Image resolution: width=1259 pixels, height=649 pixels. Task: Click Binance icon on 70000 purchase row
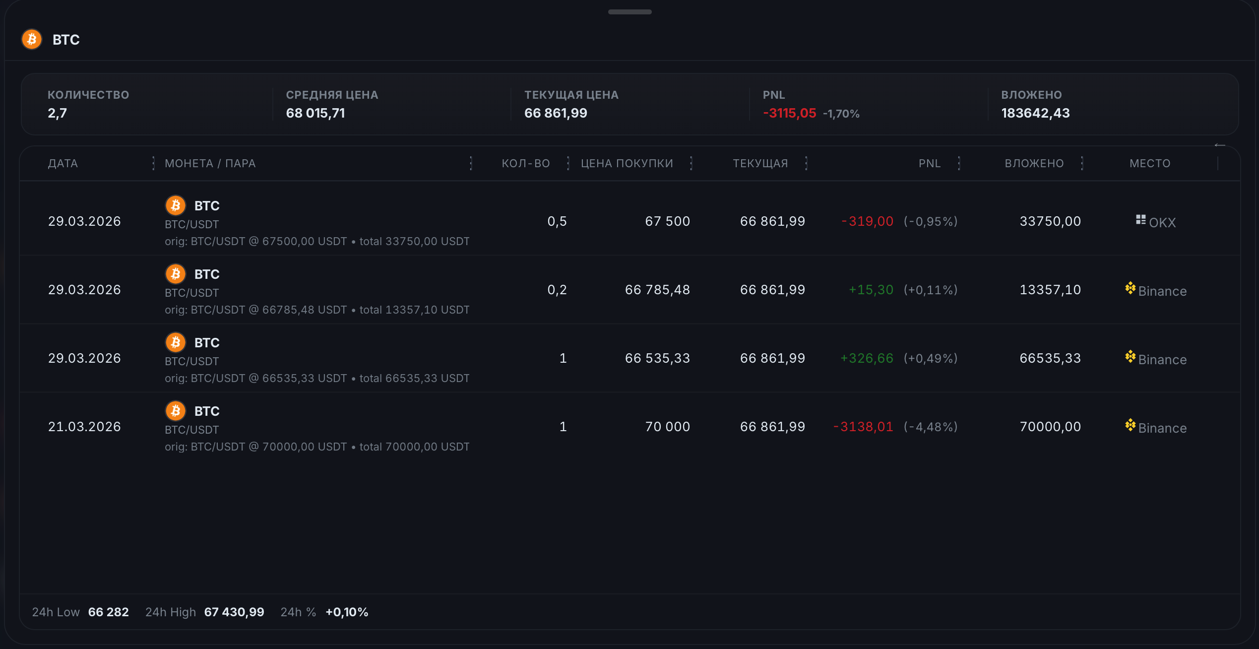(x=1130, y=425)
